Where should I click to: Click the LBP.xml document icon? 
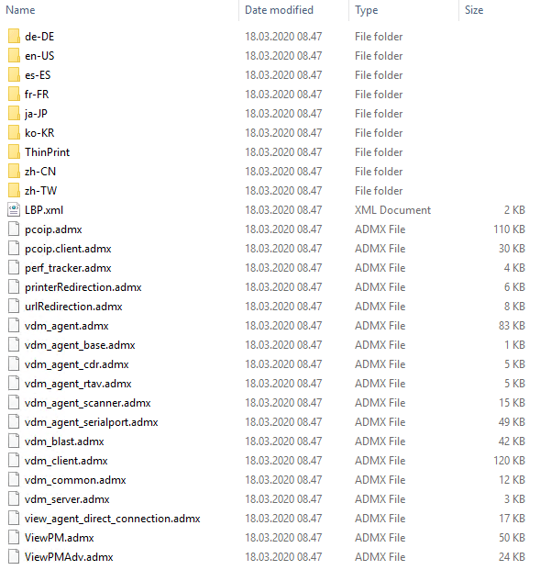pyautogui.click(x=14, y=210)
